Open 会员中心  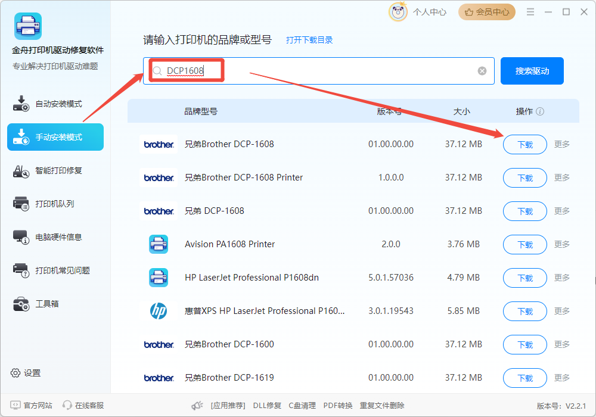[487, 12]
